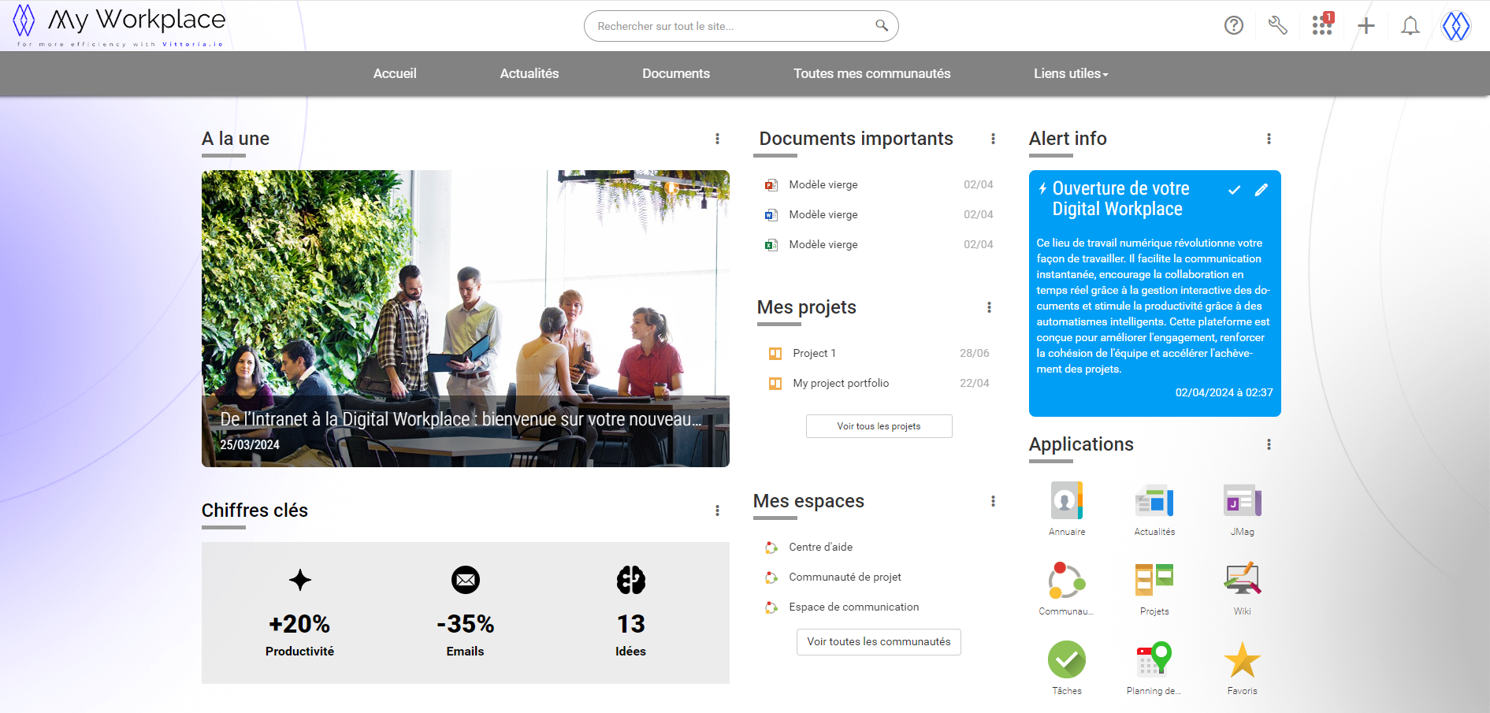Mark the alert as read with checkmark icon
Image resolution: width=1490 pixels, height=713 pixels.
click(1235, 190)
